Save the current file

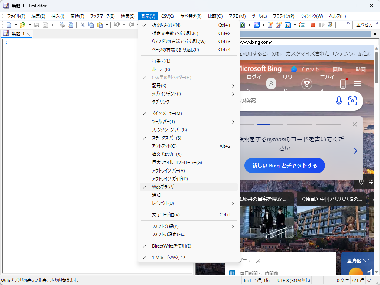pos(37,25)
